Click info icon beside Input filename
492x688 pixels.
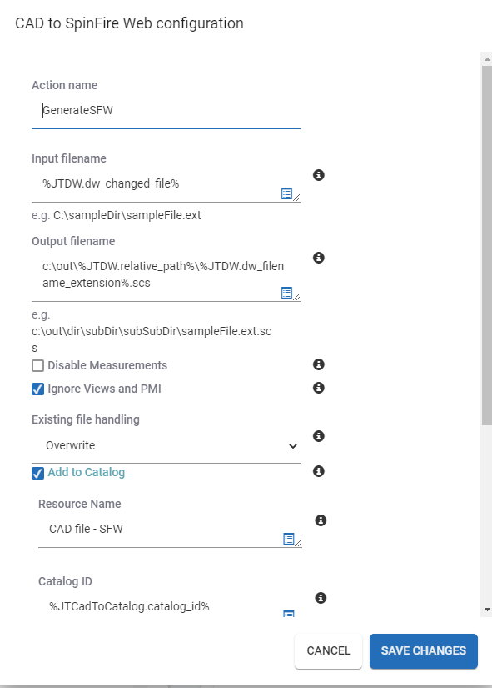click(319, 175)
